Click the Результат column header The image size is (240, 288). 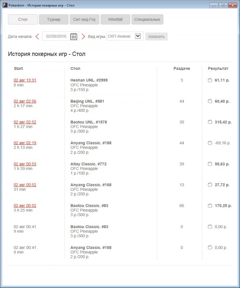[x=218, y=68]
